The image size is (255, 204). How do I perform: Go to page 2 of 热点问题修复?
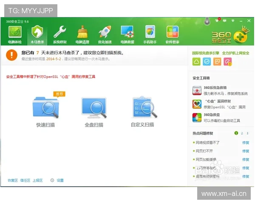(x=242, y=133)
